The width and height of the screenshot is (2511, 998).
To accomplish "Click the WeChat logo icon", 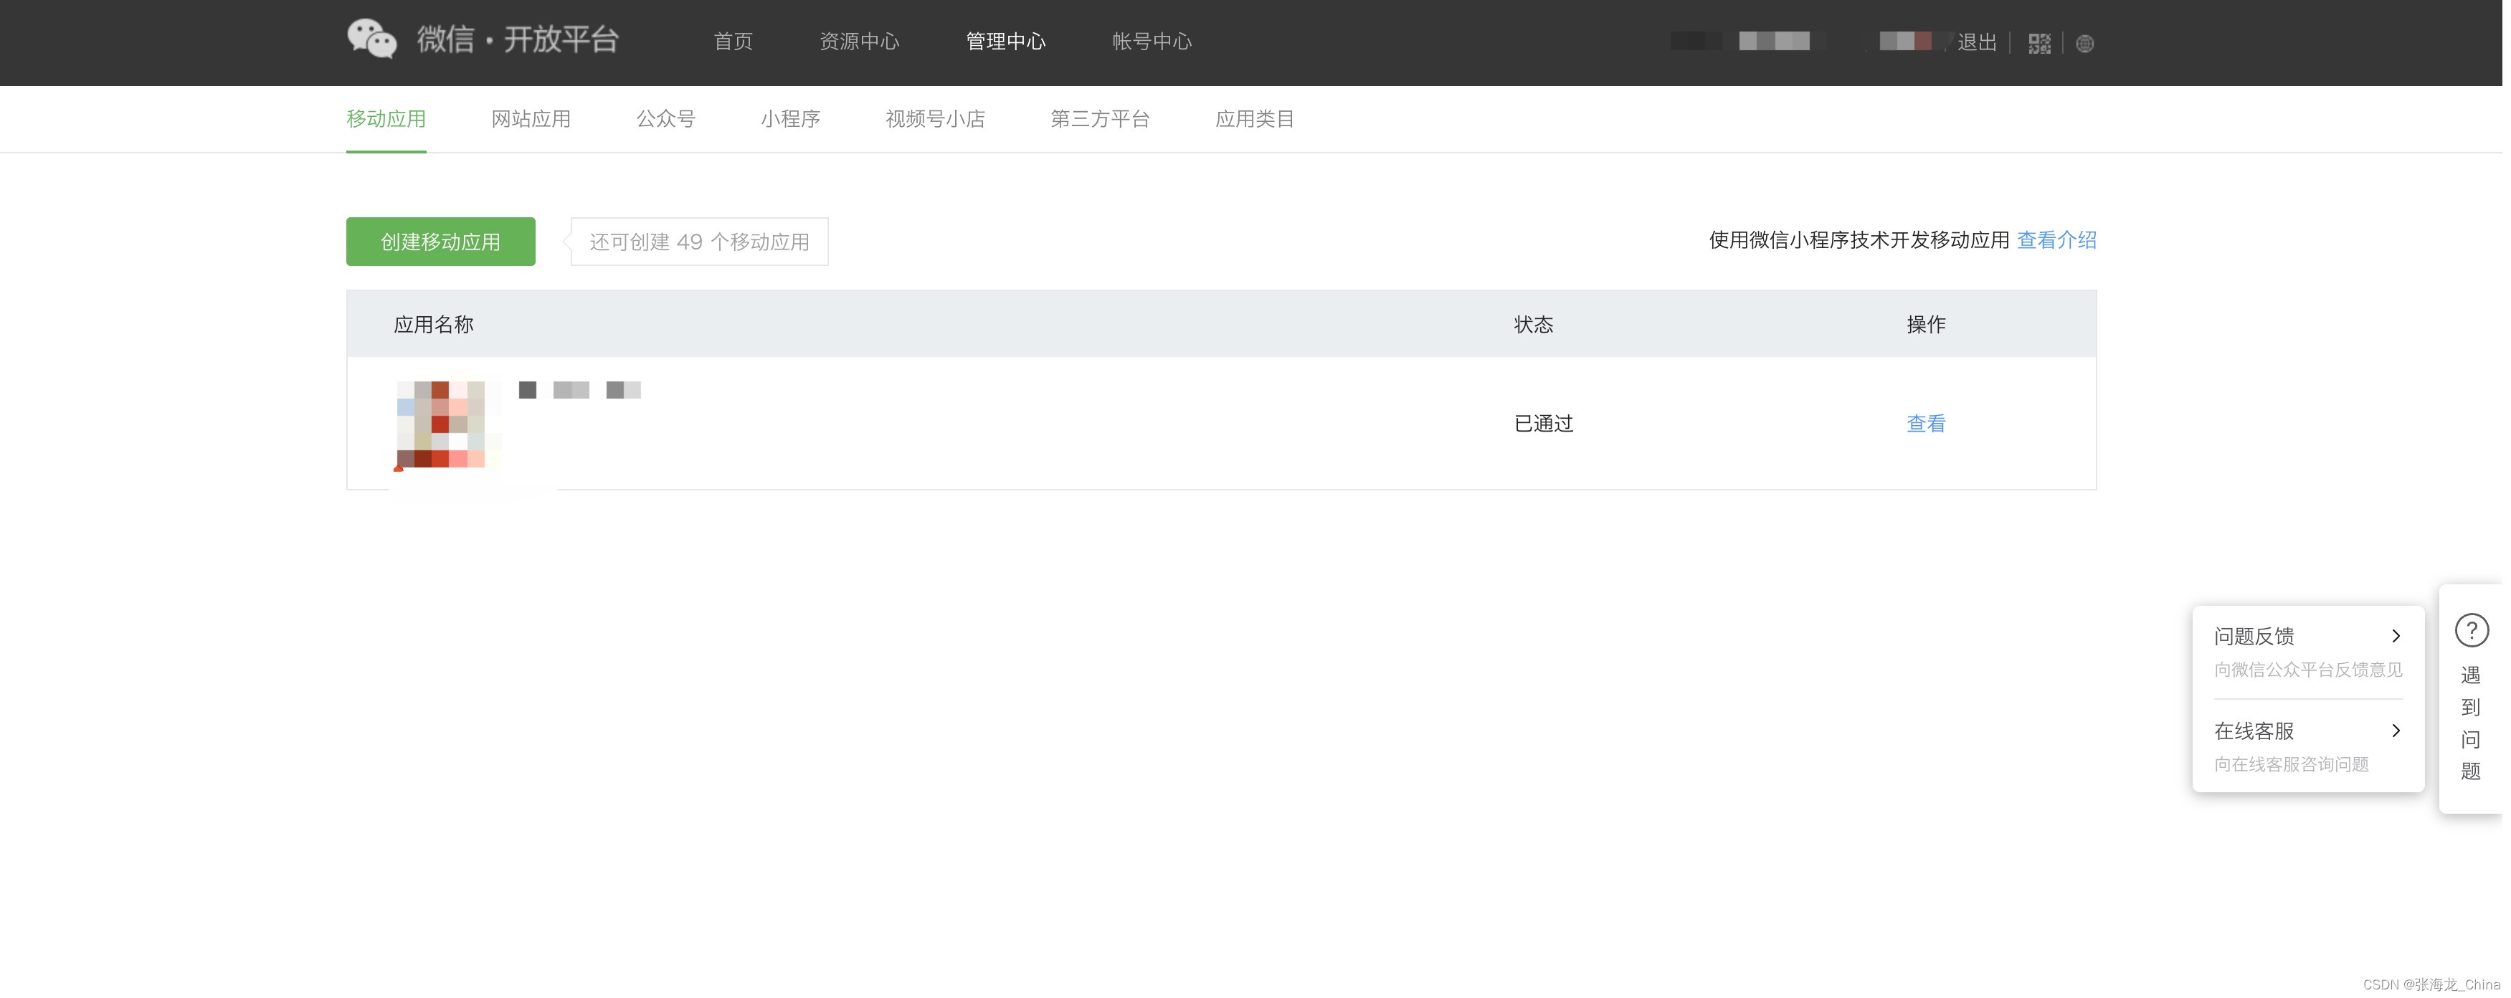I will [x=371, y=39].
